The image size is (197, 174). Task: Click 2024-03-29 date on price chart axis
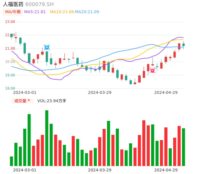pos(100,92)
